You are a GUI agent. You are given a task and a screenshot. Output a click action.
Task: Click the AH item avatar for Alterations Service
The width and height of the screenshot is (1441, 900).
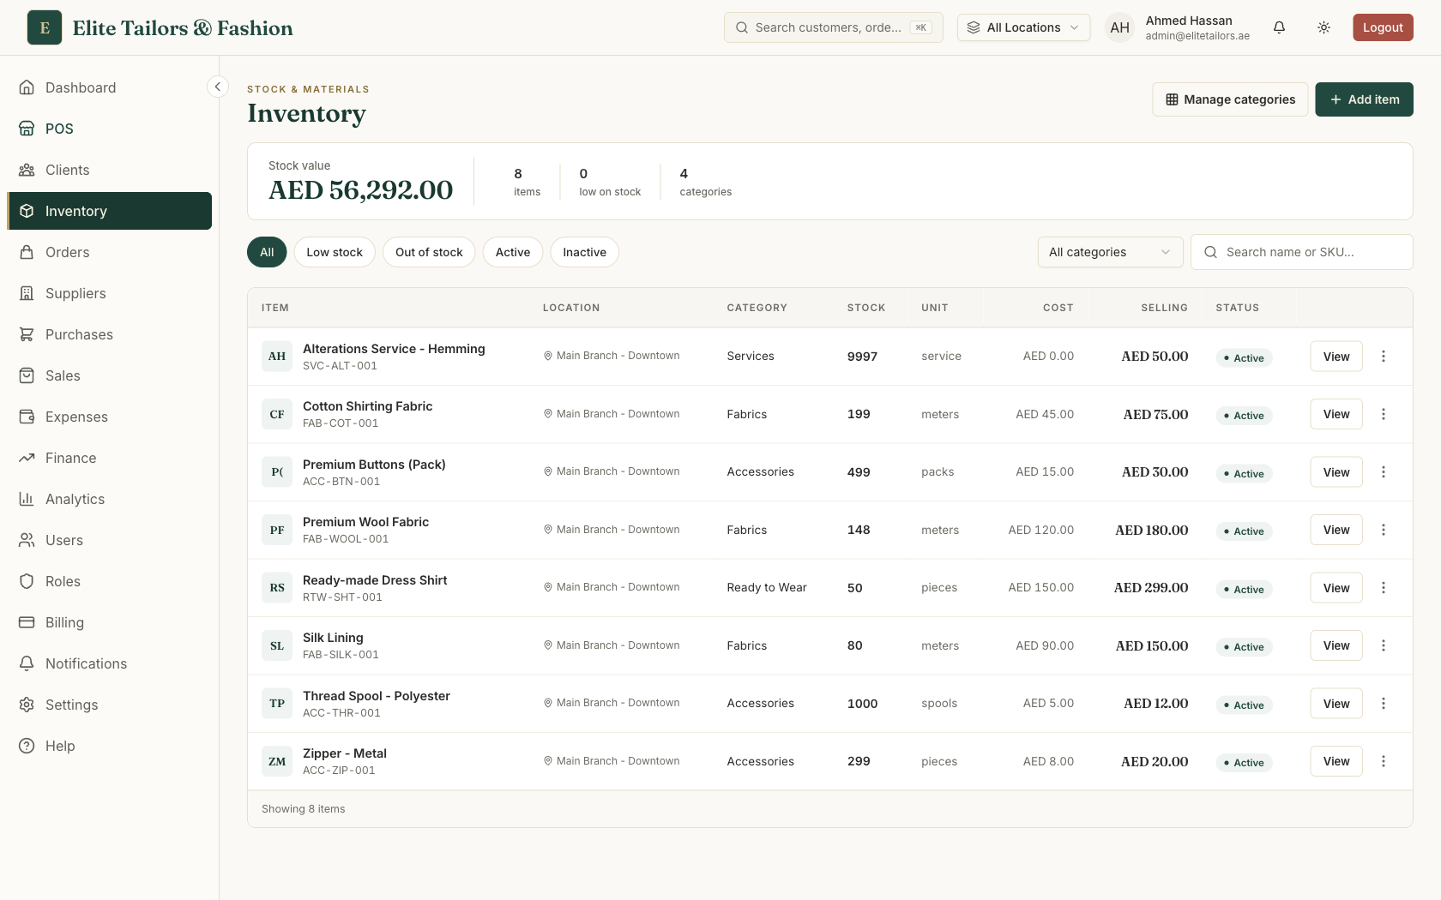(277, 357)
